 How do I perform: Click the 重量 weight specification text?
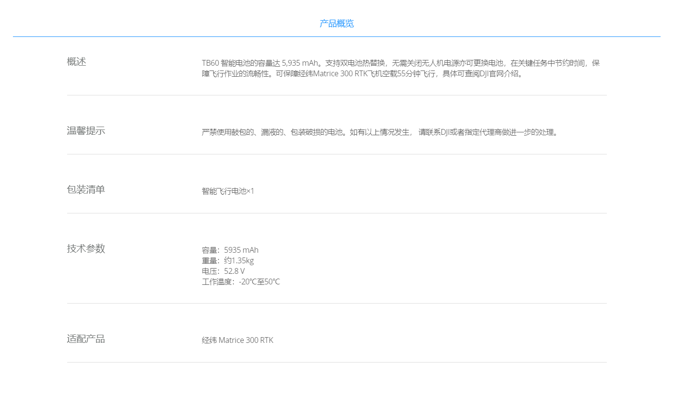click(227, 260)
